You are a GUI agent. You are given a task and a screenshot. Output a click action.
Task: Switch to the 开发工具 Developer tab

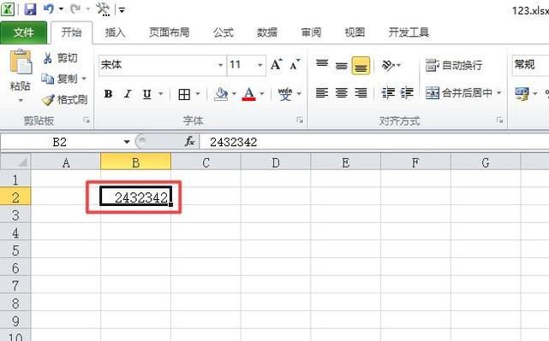pyautogui.click(x=409, y=32)
